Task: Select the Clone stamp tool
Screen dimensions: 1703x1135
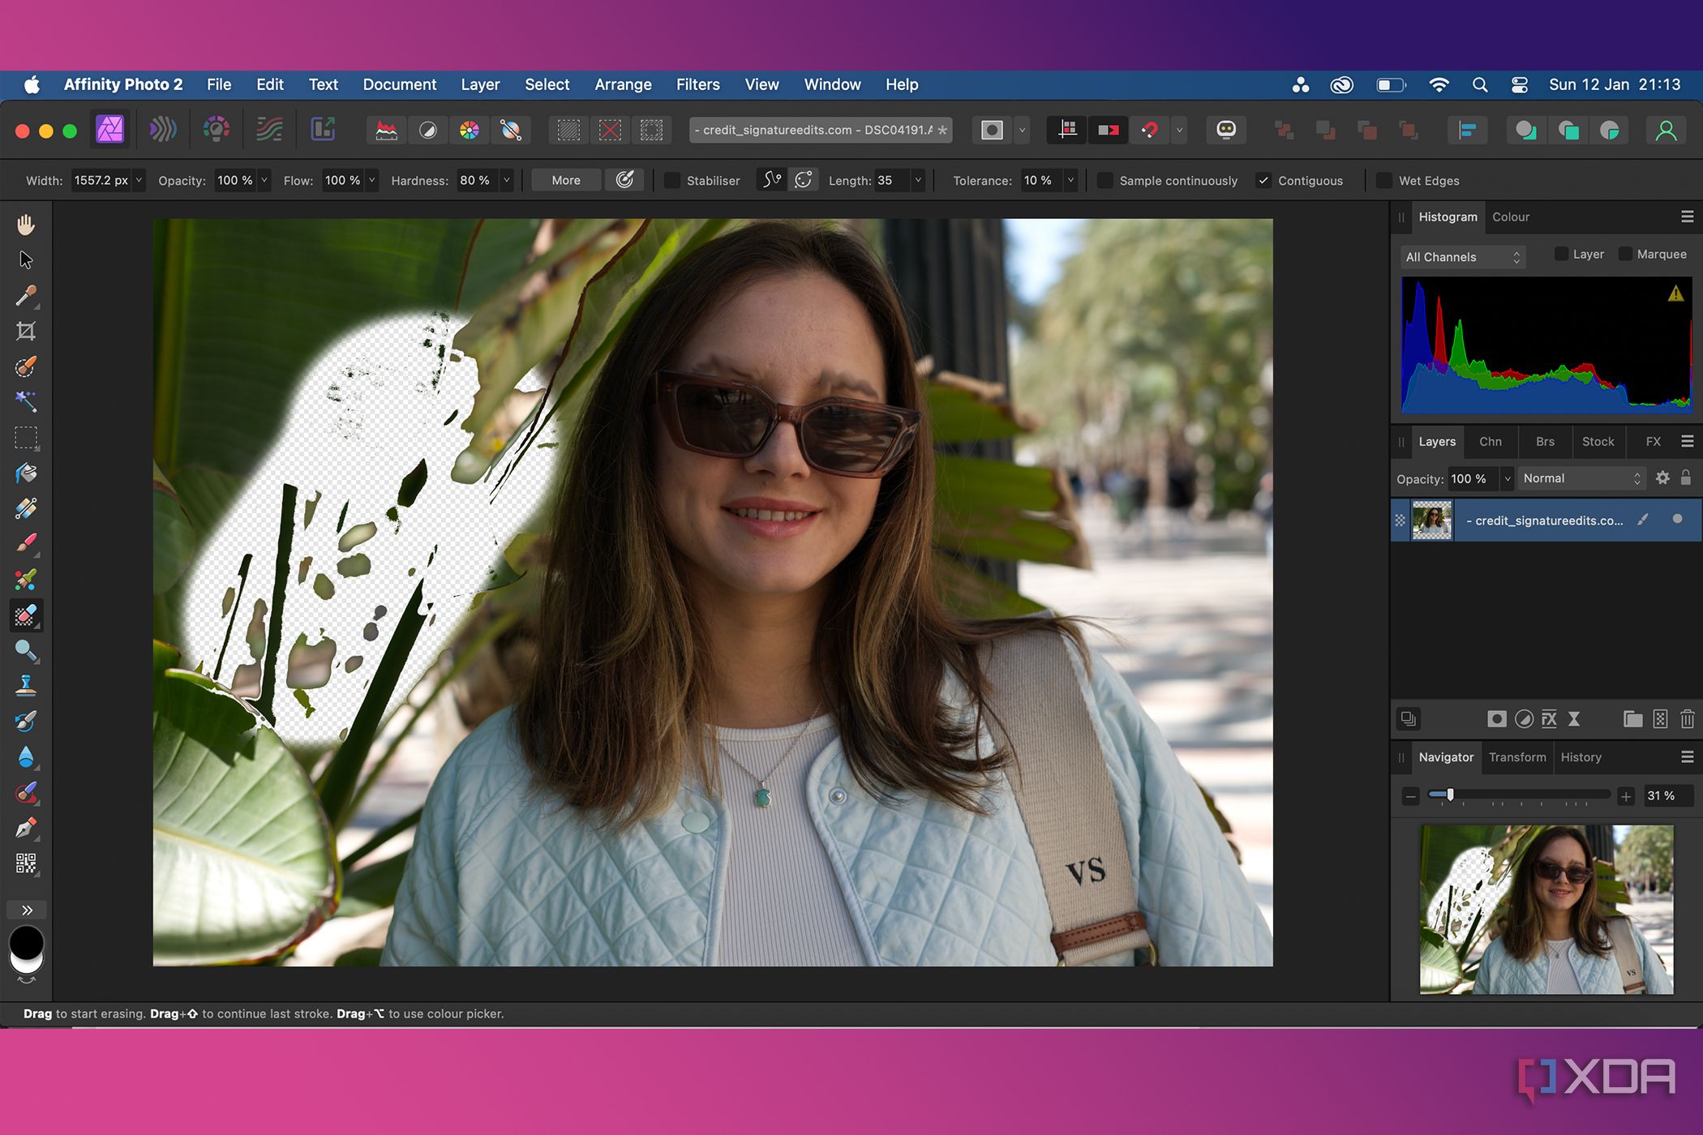Action: (x=26, y=686)
